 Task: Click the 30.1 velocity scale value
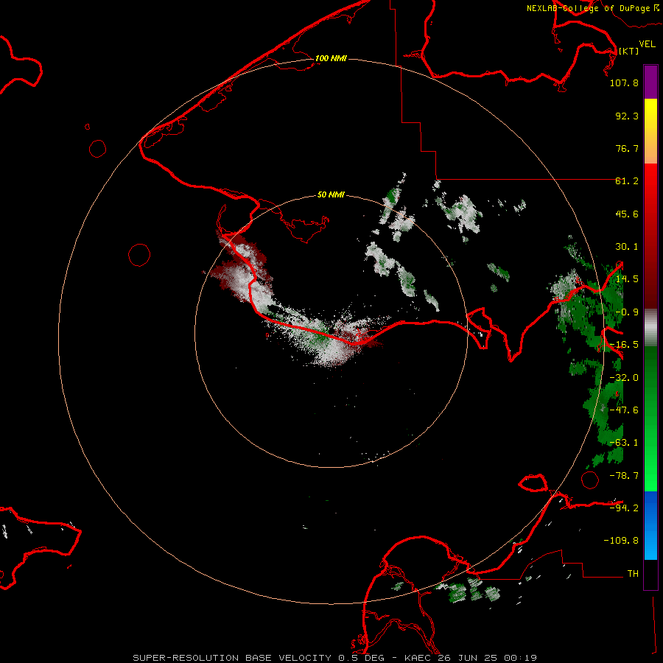627,247
